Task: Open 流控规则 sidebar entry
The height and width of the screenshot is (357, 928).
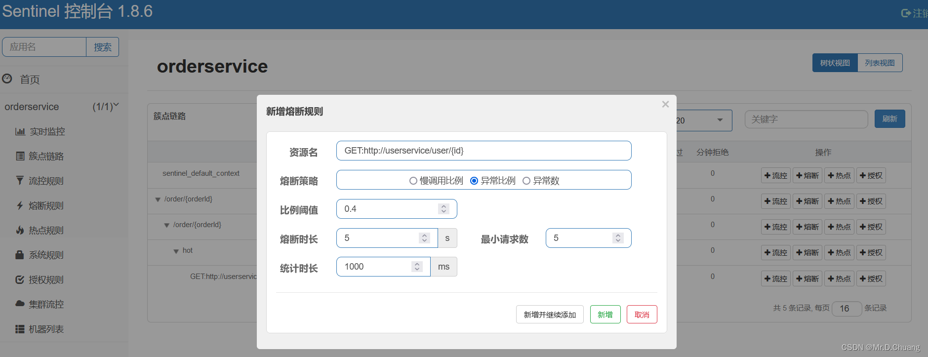Action: pos(46,181)
